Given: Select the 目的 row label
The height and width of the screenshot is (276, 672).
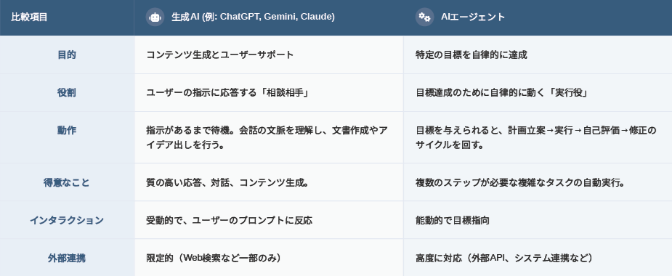Looking at the screenshot, I should click(67, 55).
